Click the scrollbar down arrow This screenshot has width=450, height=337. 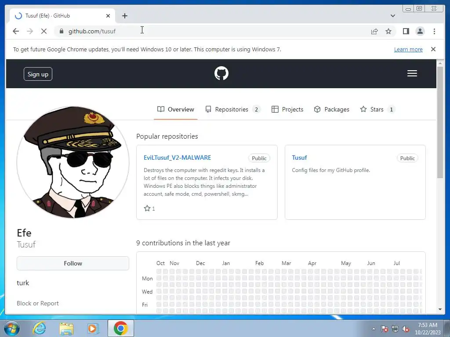(440, 309)
